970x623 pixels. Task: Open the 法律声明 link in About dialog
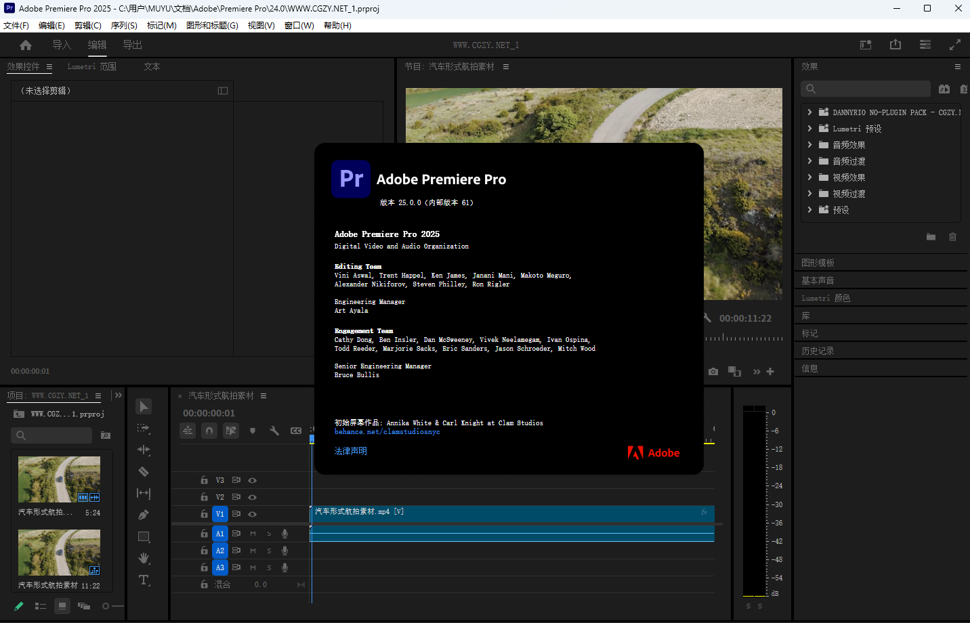point(351,451)
